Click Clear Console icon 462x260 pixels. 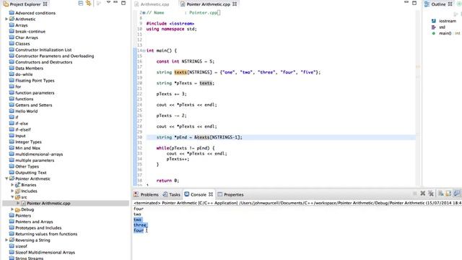pyautogui.click(x=441, y=194)
